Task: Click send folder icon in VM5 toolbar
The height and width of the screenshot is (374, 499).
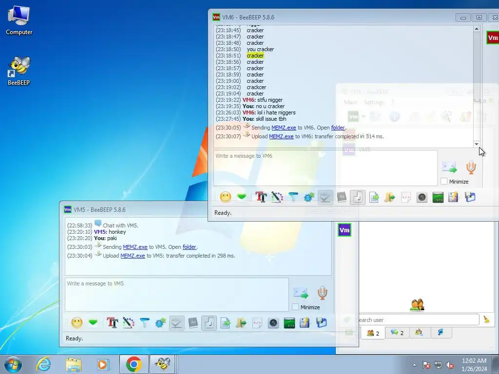Action: pos(241,323)
